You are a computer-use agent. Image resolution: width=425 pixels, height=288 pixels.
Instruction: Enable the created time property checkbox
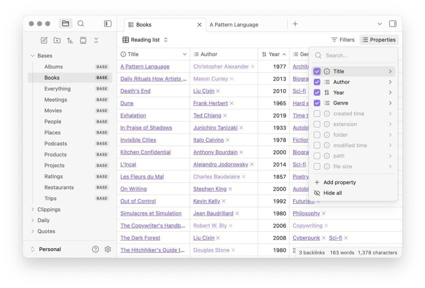pyautogui.click(x=317, y=114)
